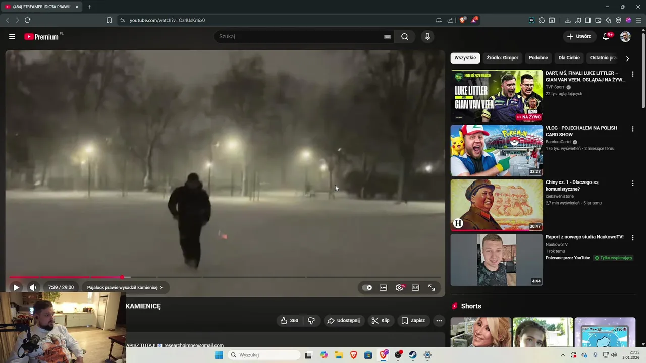Open Brave Wallet icon
Image resolution: width=646 pixels, height=363 pixels.
pyautogui.click(x=598, y=20)
